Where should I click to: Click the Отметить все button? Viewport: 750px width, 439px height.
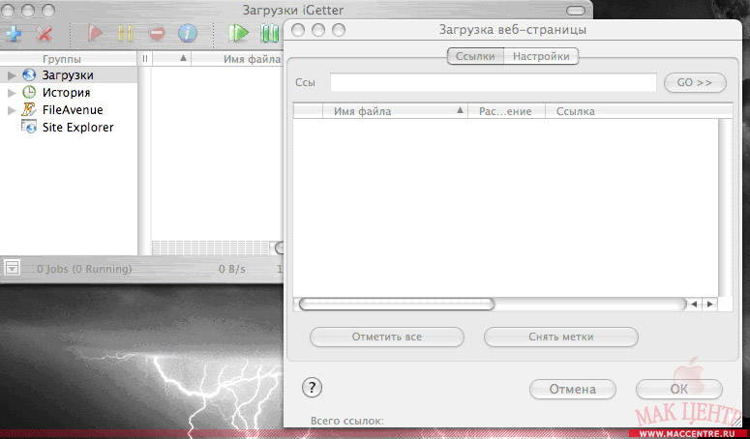click(387, 337)
